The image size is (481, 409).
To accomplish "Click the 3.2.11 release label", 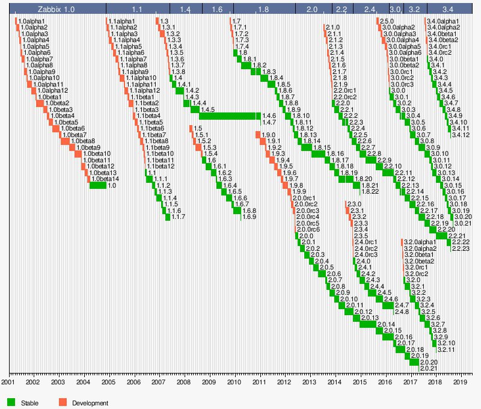I will (446, 349).
